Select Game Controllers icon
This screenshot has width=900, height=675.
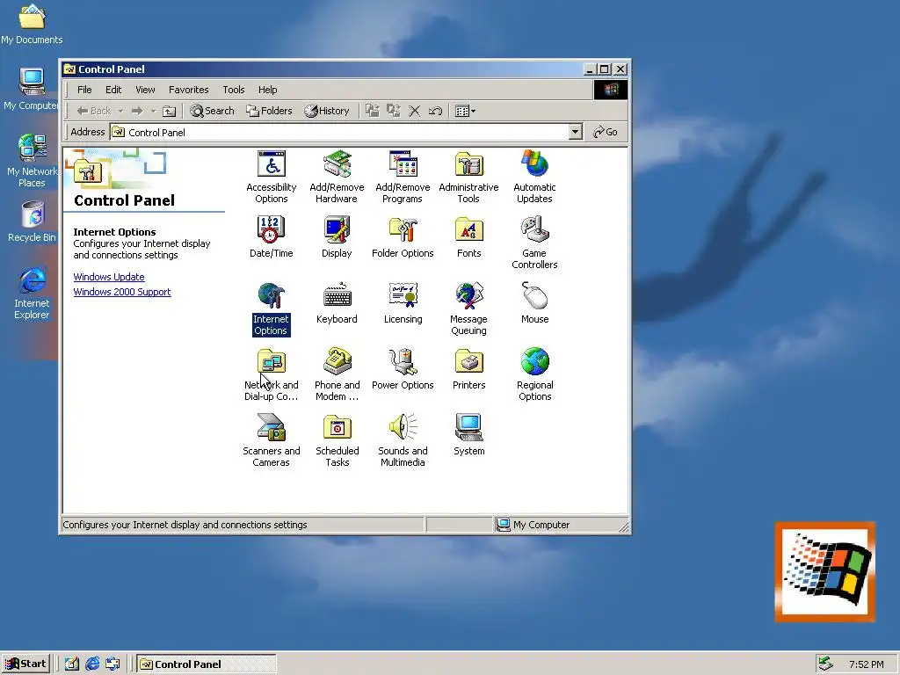point(534,243)
